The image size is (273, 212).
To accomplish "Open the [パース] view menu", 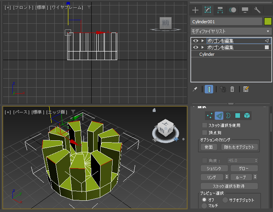I will point(21,112).
